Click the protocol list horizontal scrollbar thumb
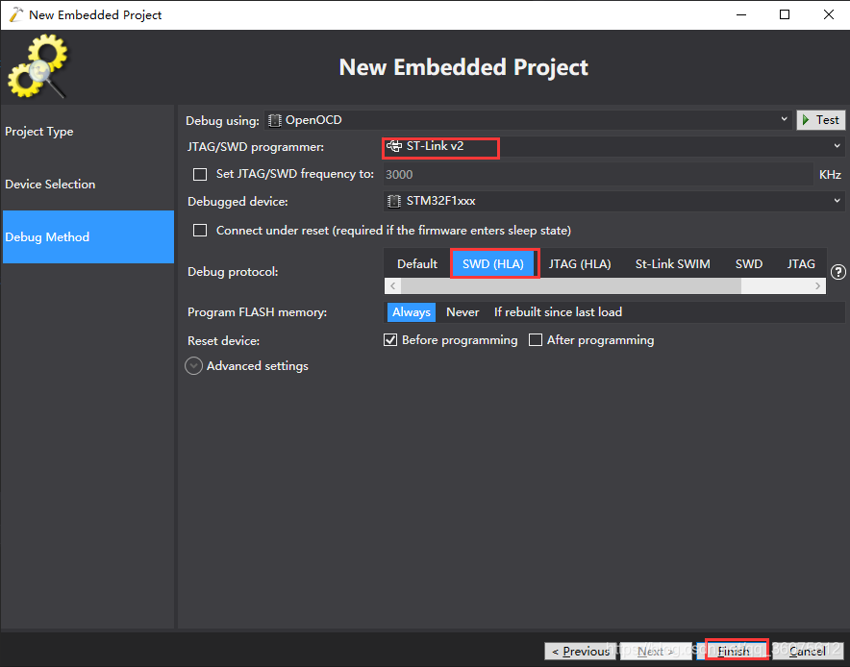 pos(571,286)
